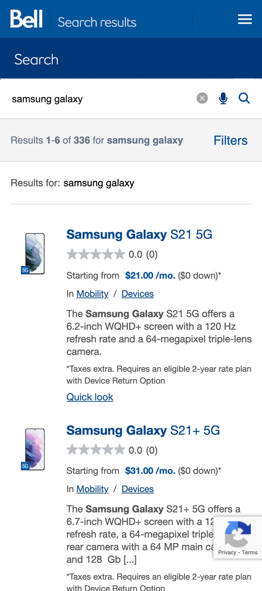Image resolution: width=262 pixels, height=591 pixels.
Task: Click the reCAPTCHA badge icon
Action: (x=238, y=533)
